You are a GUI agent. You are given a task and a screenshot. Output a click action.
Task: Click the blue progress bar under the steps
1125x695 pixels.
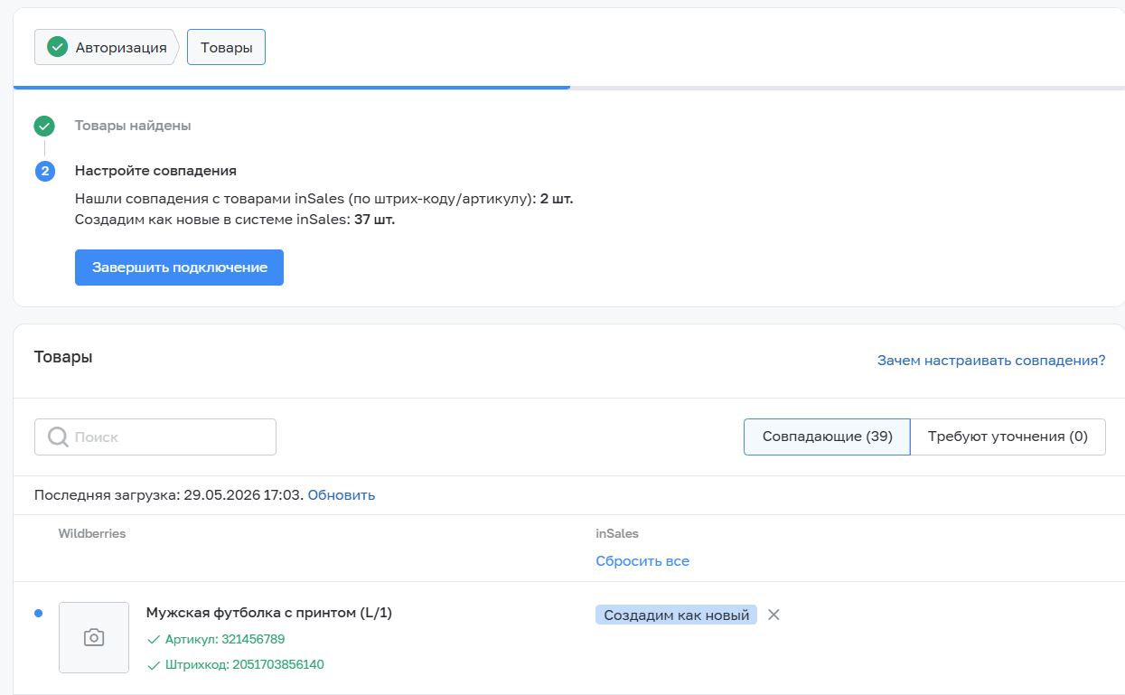pos(292,88)
